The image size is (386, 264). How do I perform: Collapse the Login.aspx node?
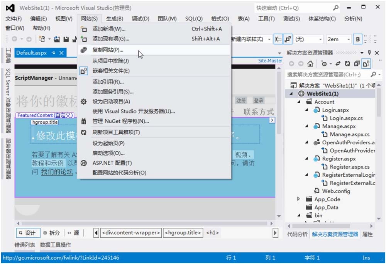point(306,110)
